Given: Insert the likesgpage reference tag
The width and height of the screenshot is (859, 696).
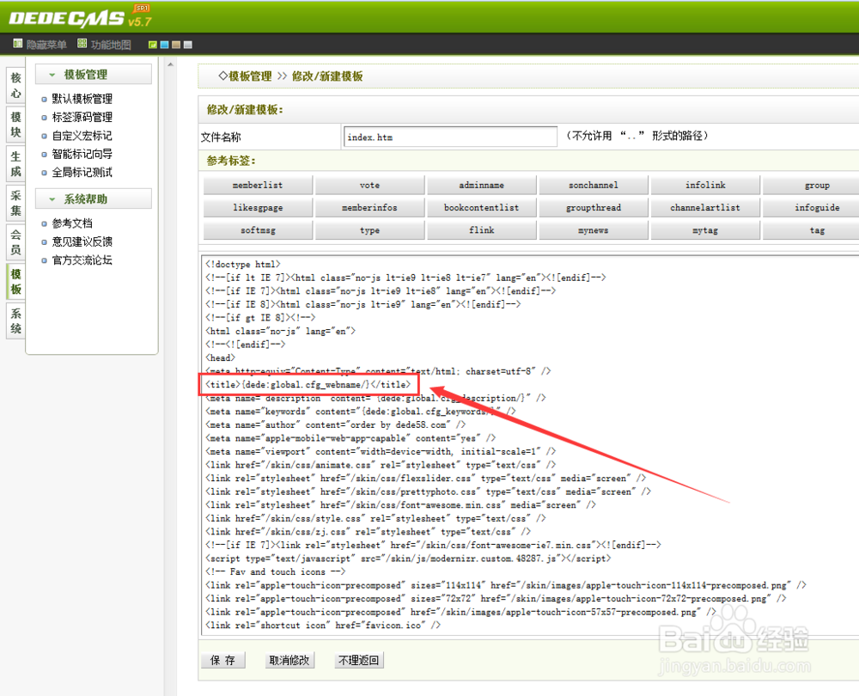Looking at the screenshot, I should coord(258,208).
